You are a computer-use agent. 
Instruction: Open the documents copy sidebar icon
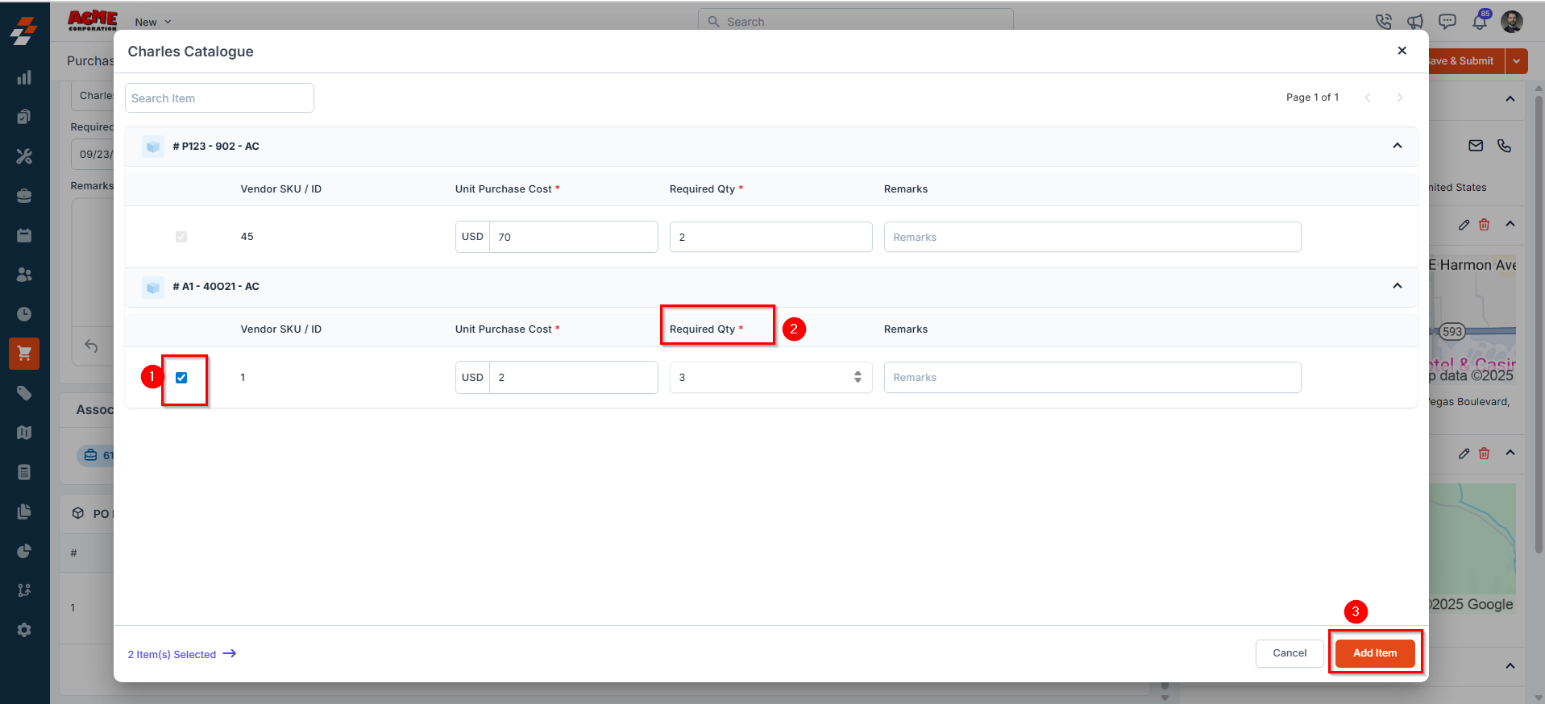coord(24,511)
